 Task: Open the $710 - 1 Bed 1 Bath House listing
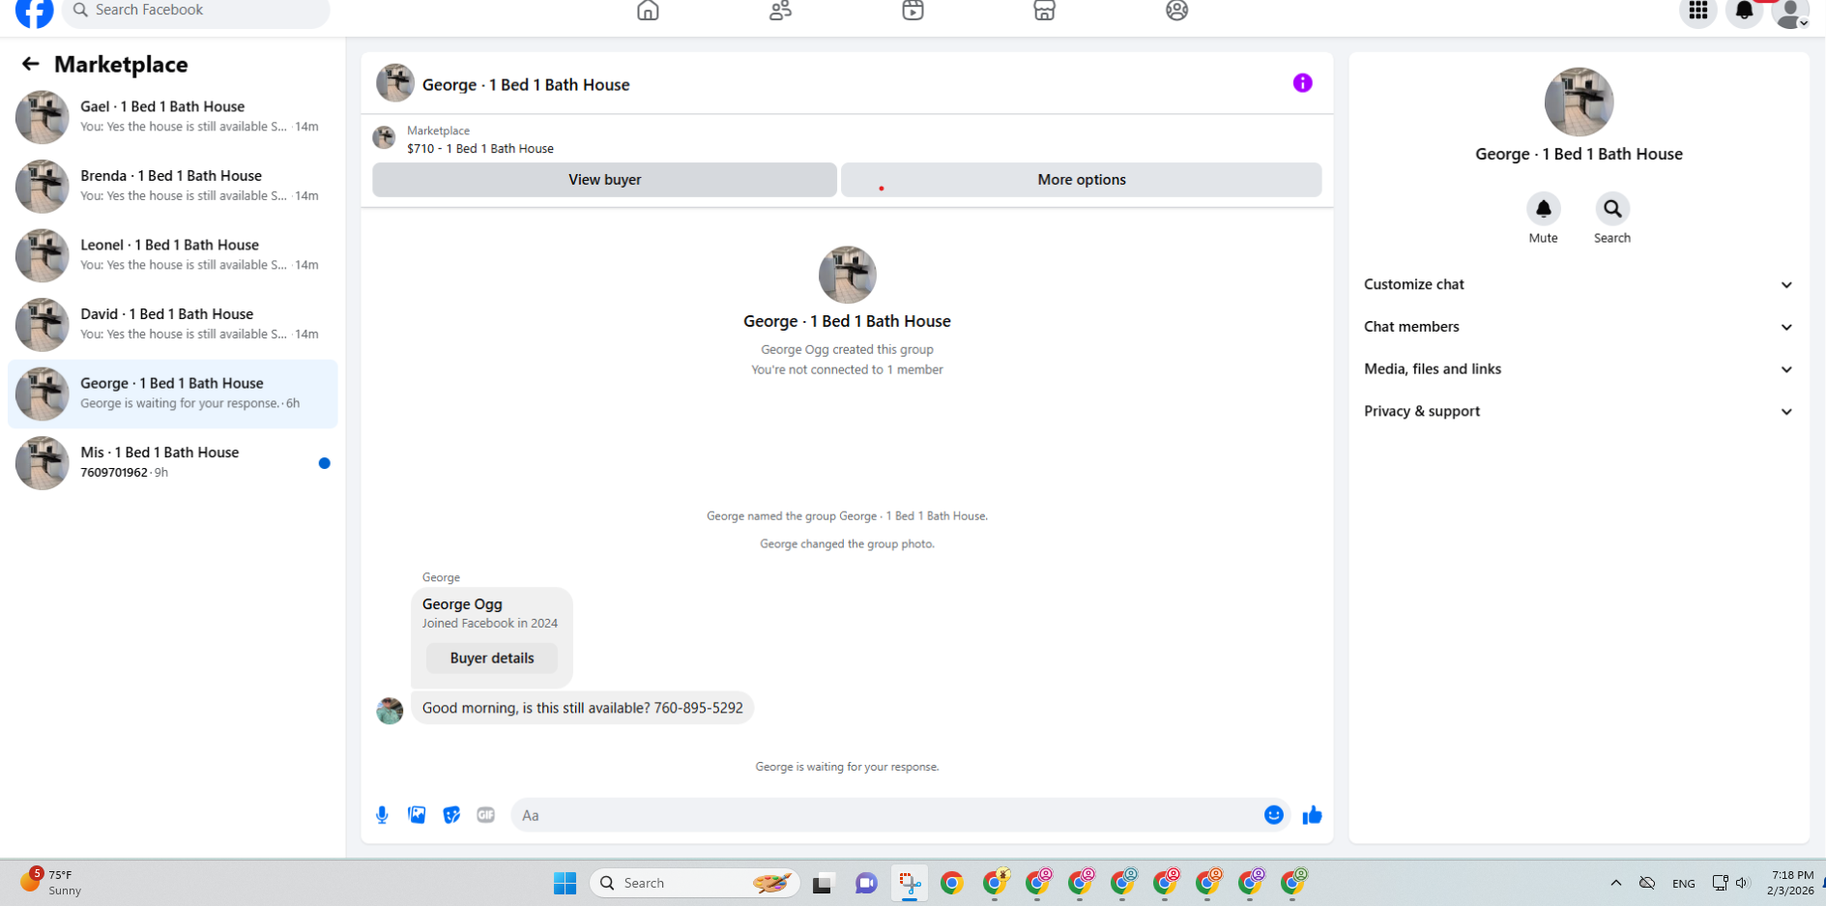(480, 149)
